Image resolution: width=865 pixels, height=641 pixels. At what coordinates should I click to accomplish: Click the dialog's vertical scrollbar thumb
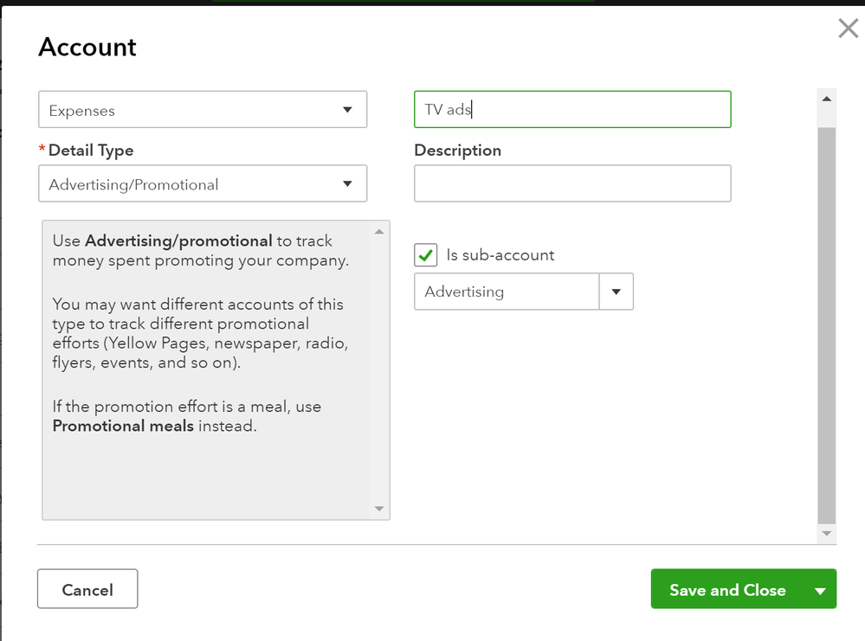pos(826,324)
